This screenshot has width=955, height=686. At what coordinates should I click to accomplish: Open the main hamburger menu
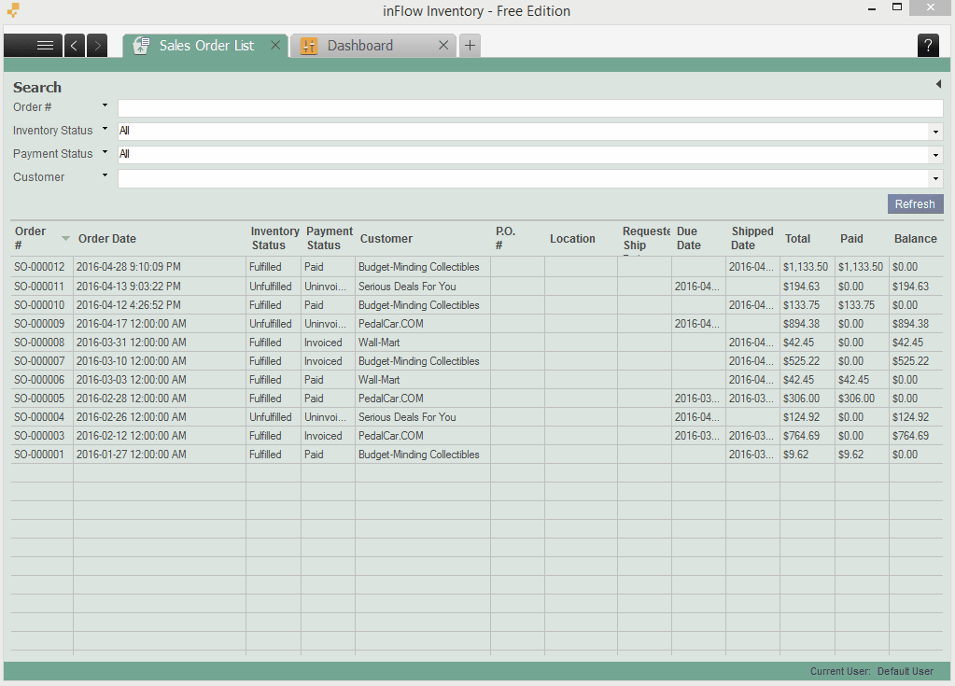click(33, 46)
